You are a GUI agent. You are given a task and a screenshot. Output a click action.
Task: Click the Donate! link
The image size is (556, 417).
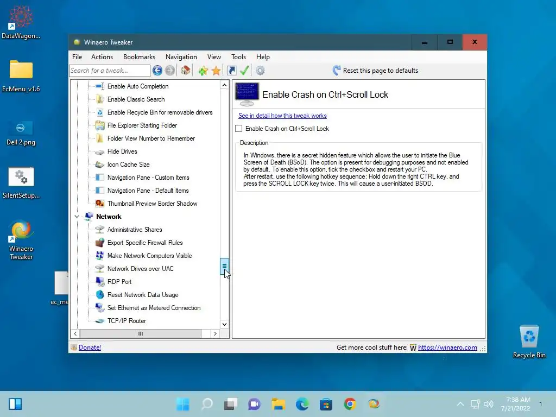pos(90,347)
